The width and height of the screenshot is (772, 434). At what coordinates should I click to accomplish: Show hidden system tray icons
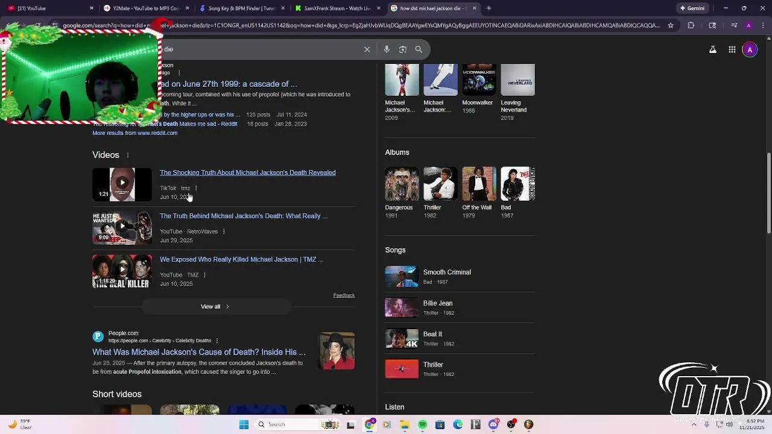pyautogui.click(x=694, y=424)
